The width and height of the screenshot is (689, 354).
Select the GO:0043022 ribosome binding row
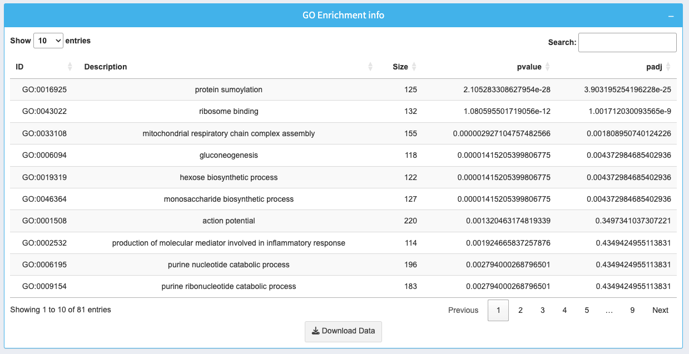(x=229, y=111)
